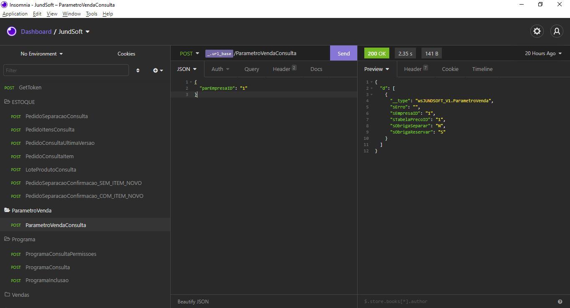The height and width of the screenshot is (308, 570).
Task: Click Beautify JSON
Action: pyautogui.click(x=193, y=301)
